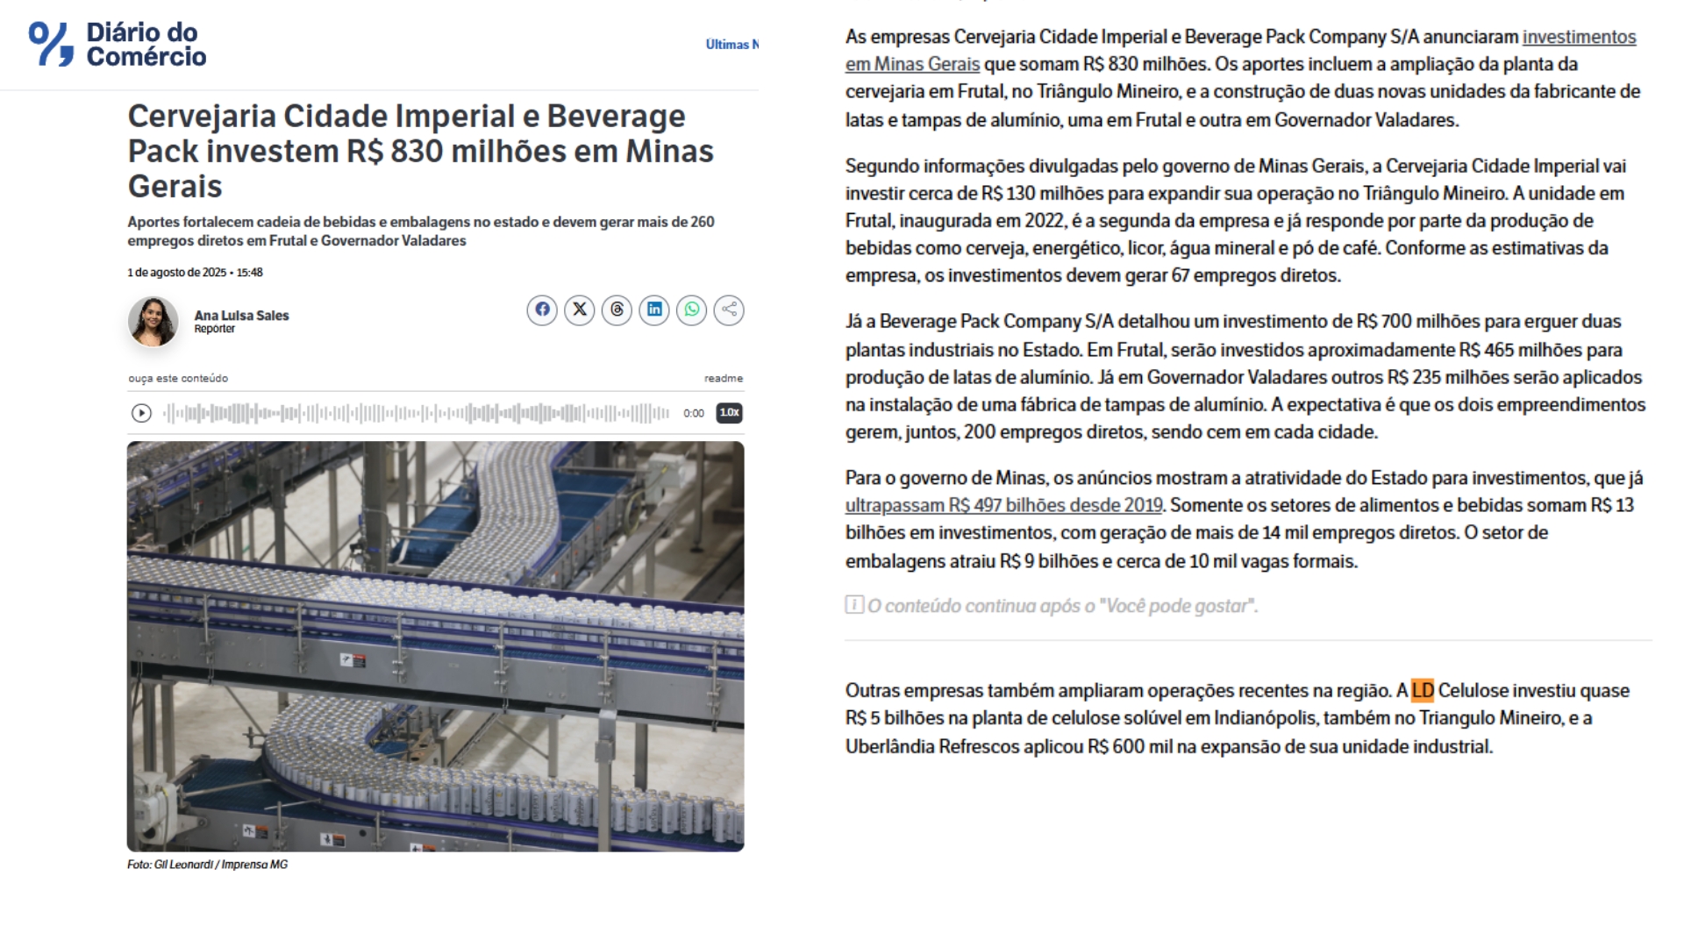Click the beer can conveyor photo
Image resolution: width=1684 pixels, height=947 pixels.
(435, 646)
